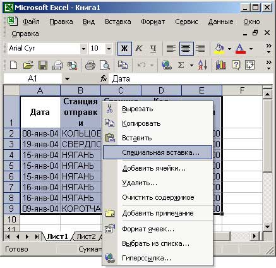The width and height of the screenshot is (276, 268).
Task: Click the formula bar containing Дата
Action: pyautogui.click(x=191, y=79)
